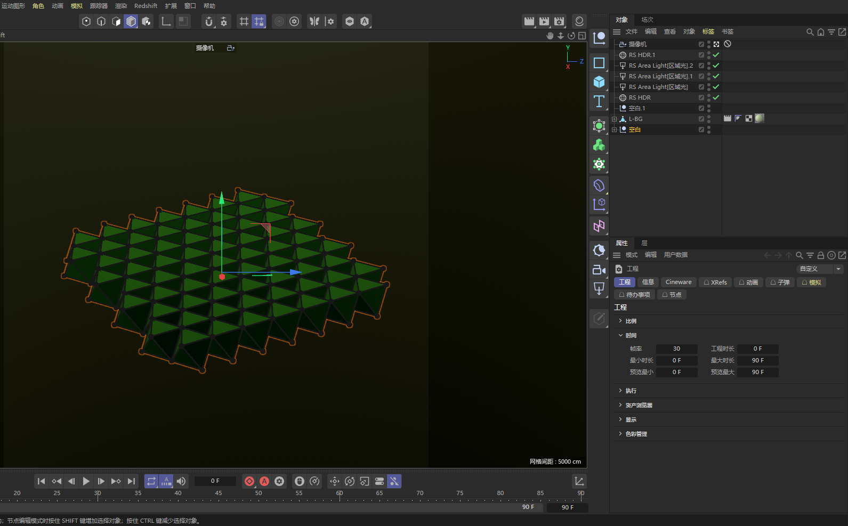Image resolution: width=848 pixels, height=526 pixels.
Task: Click the Cineware button
Action: [x=679, y=282]
